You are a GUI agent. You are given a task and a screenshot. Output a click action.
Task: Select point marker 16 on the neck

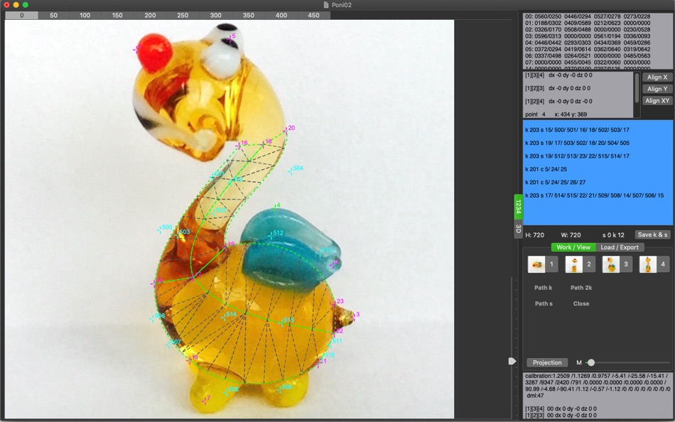coord(239,144)
